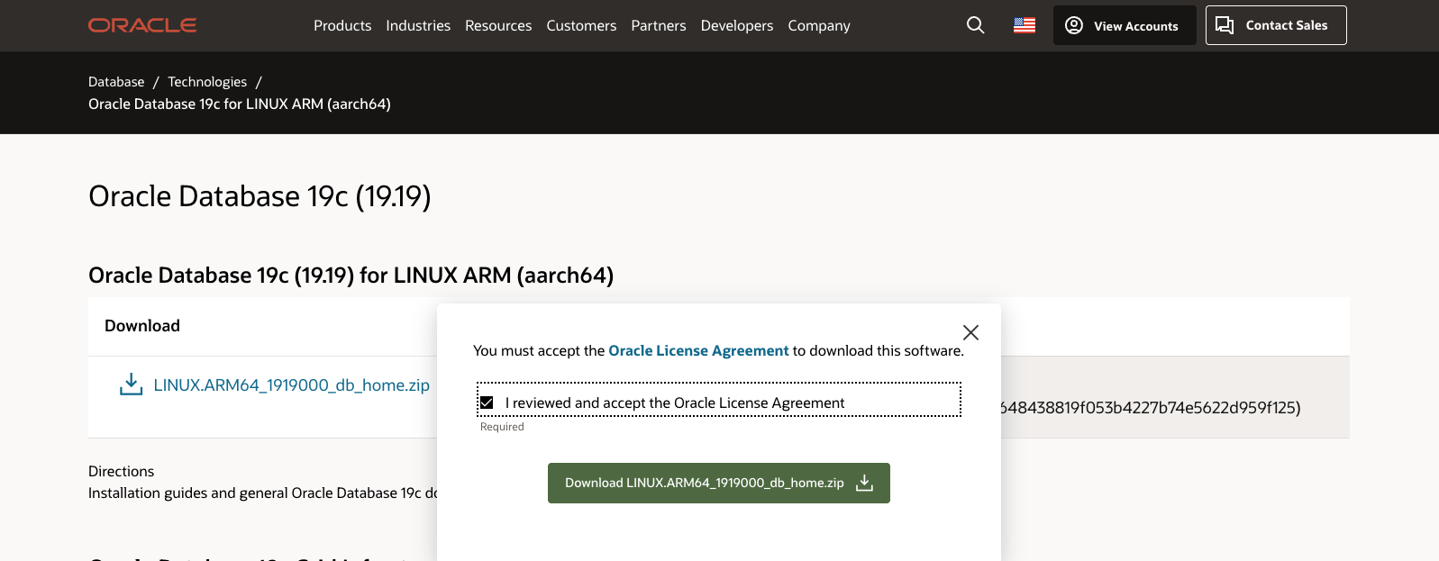The height and width of the screenshot is (561, 1439).
Task: Open the Resources menu
Action: coord(498,25)
